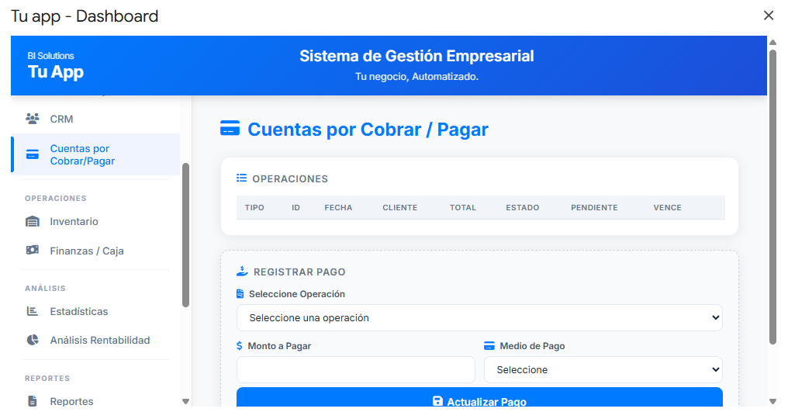Screen dimensions: 788x412
Task: Open the Reportes section
Action: [95, 401]
